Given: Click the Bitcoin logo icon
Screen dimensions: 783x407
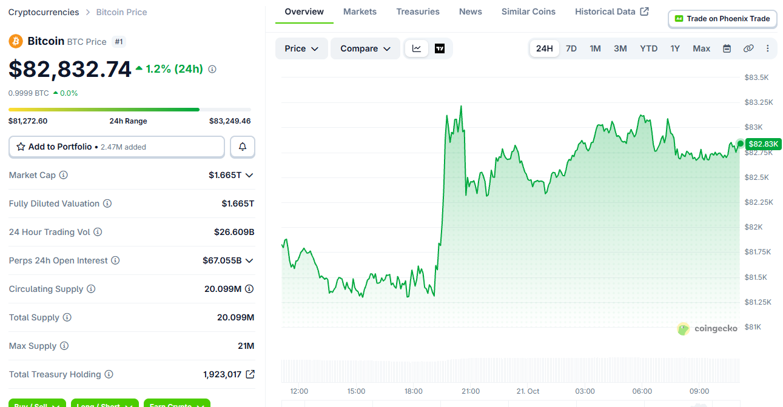Looking at the screenshot, I should [16, 41].
